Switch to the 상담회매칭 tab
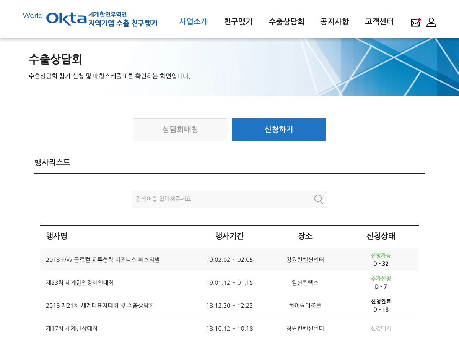 point(180,130)
